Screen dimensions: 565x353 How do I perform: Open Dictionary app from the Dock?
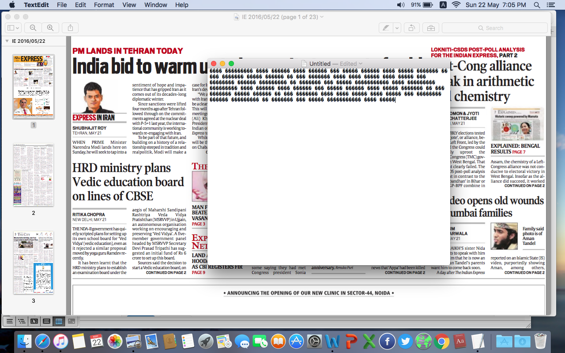(460, 341)
